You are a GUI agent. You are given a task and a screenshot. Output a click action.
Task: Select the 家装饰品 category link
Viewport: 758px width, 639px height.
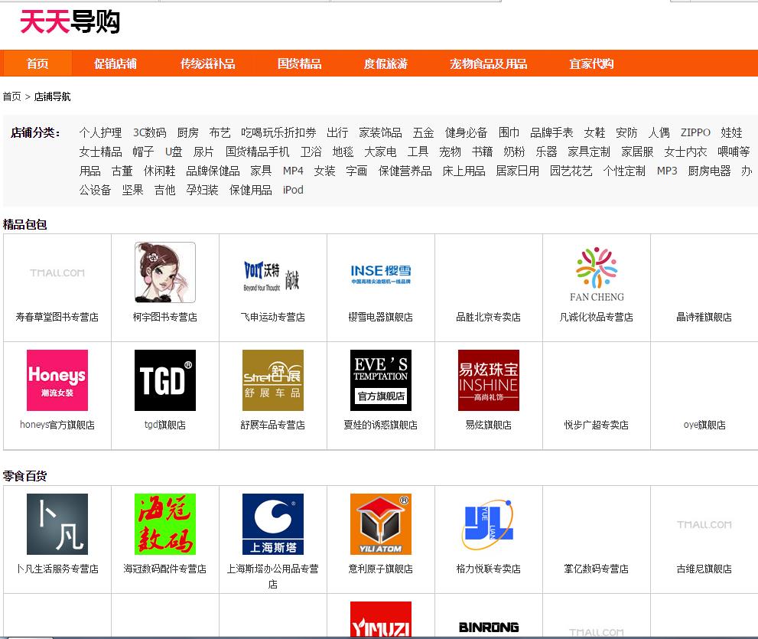[380, 132]
